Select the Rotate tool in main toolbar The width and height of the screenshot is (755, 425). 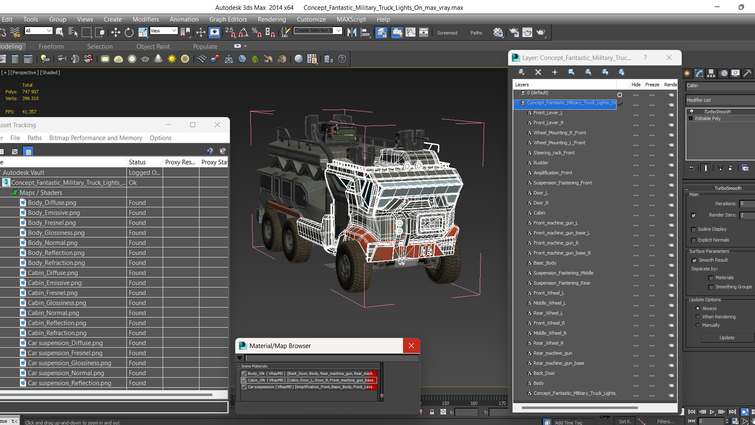(129, 33)
